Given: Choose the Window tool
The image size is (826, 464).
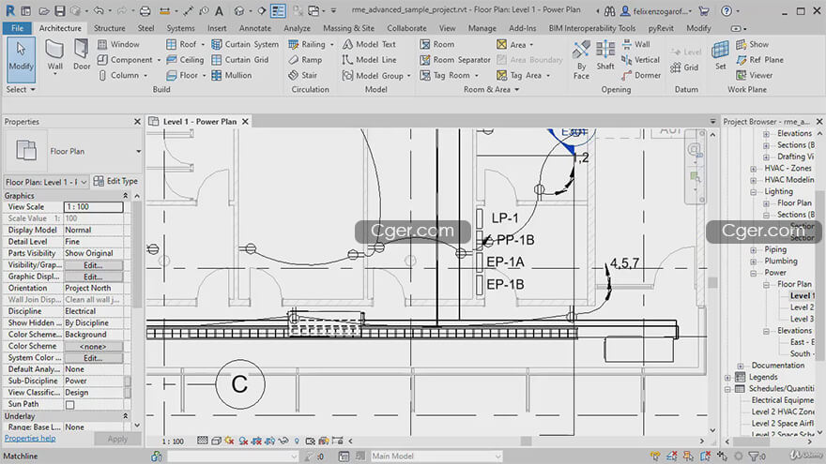Looking at the screenshot, I should [x=118, y=44].
